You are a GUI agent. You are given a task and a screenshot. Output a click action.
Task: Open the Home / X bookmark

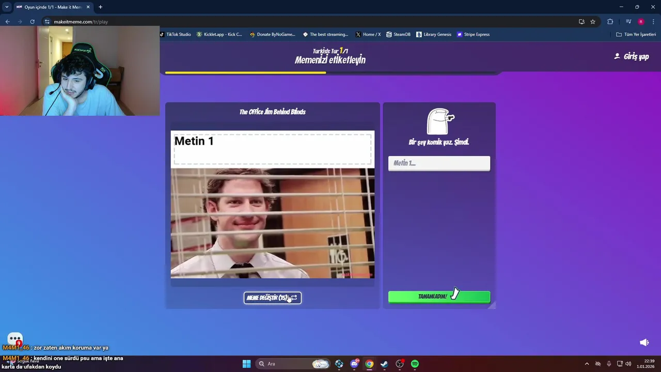[x=368, y=35]
